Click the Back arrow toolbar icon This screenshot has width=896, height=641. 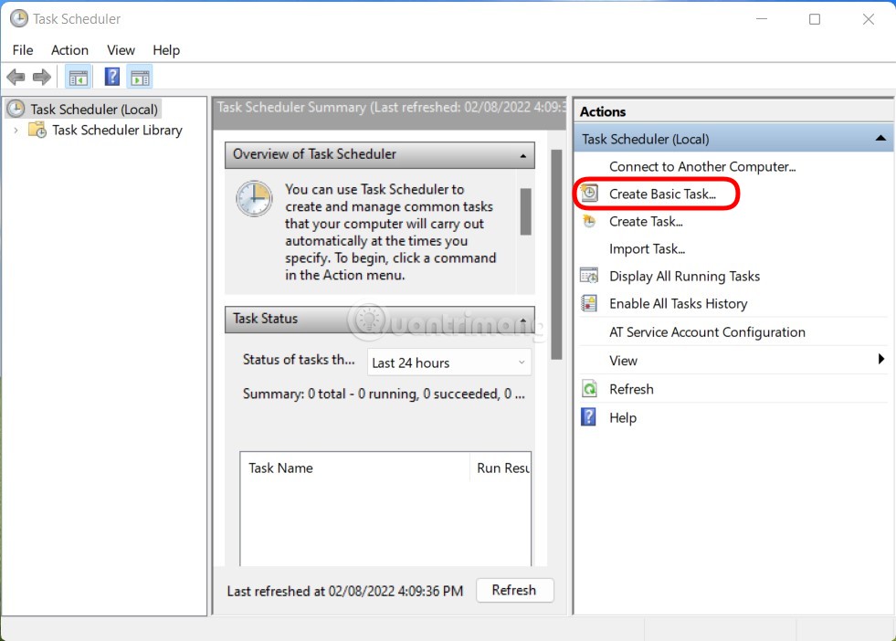coord(16,77)
